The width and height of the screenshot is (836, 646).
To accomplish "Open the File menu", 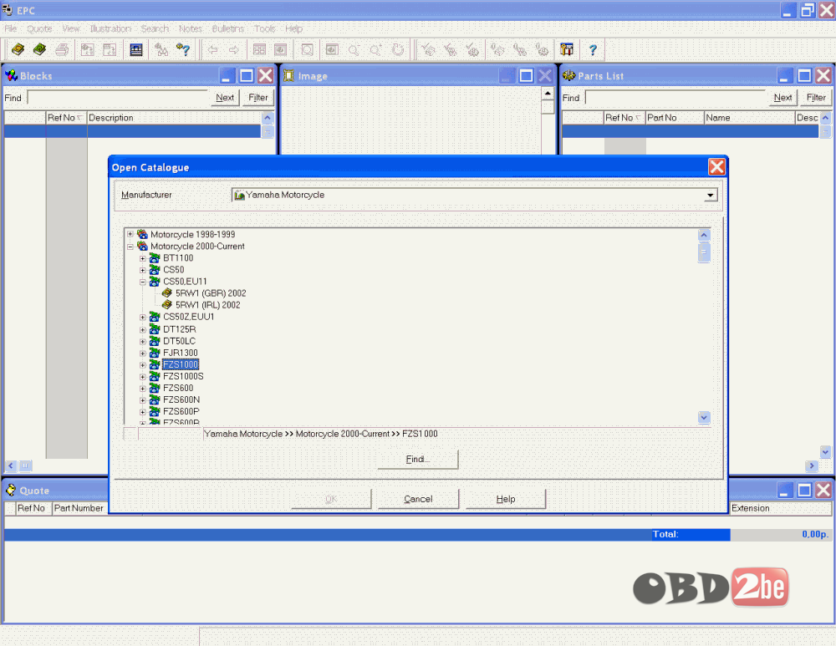I will (x=11, y=28).
